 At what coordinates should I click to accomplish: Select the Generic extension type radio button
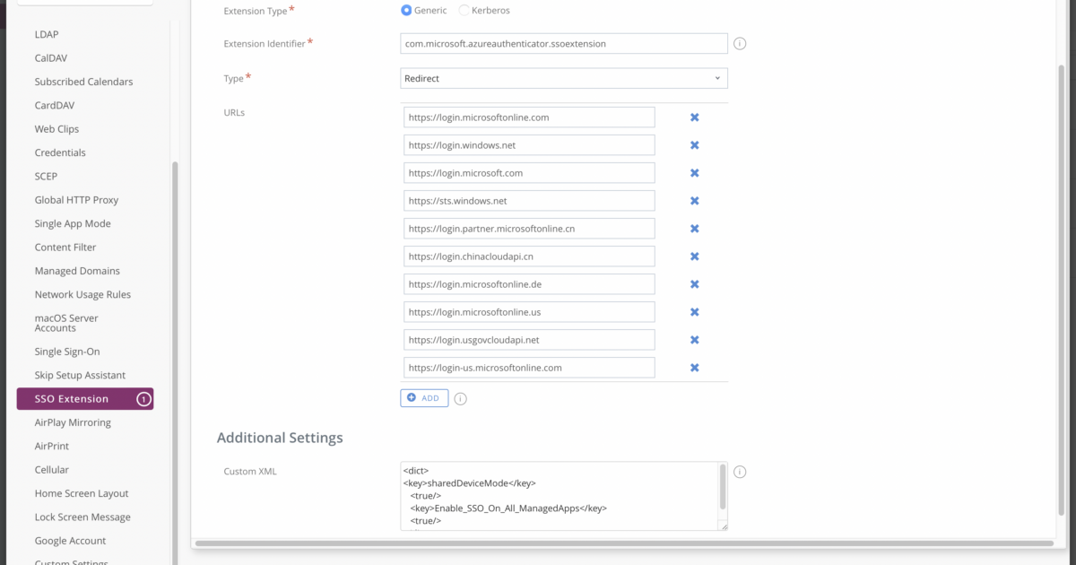(x=408, y=10)
